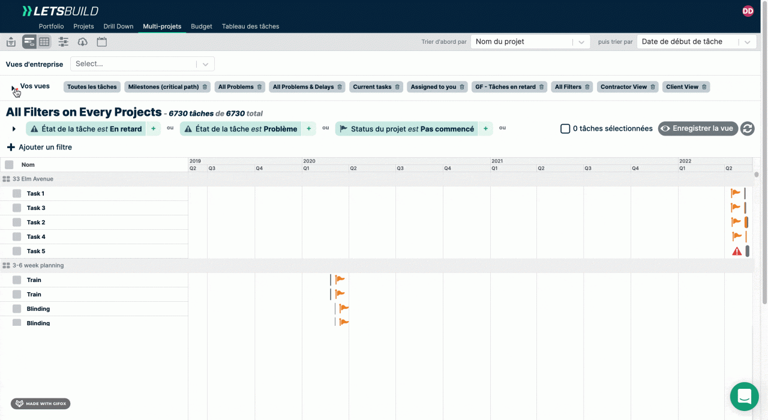Switch to the Gantt chart view icon

pos(29,41)
